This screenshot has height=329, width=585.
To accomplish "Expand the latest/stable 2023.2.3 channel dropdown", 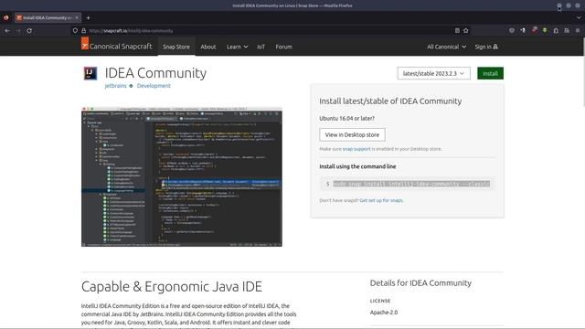I will point(433,73).
